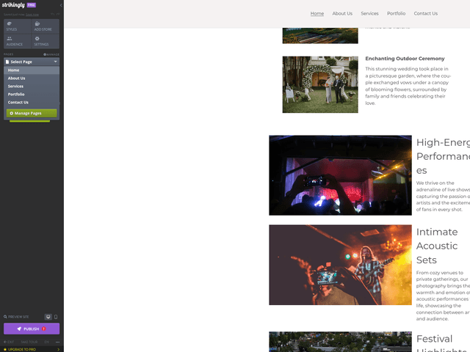470x352 pixels.
Task: Click the three-dots more options icon
Action: pyautogui.click(x=57, y=342)
